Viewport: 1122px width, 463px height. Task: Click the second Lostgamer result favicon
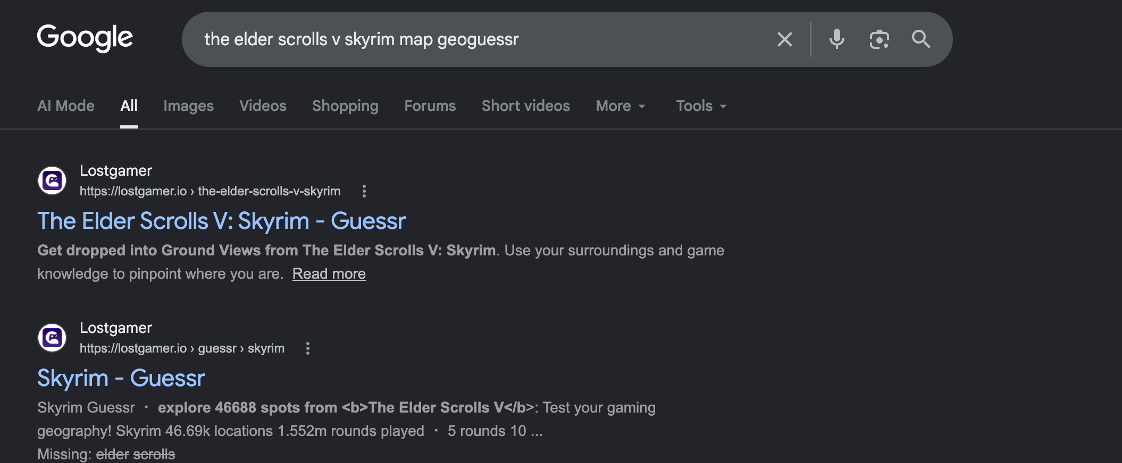coord(52,338)
